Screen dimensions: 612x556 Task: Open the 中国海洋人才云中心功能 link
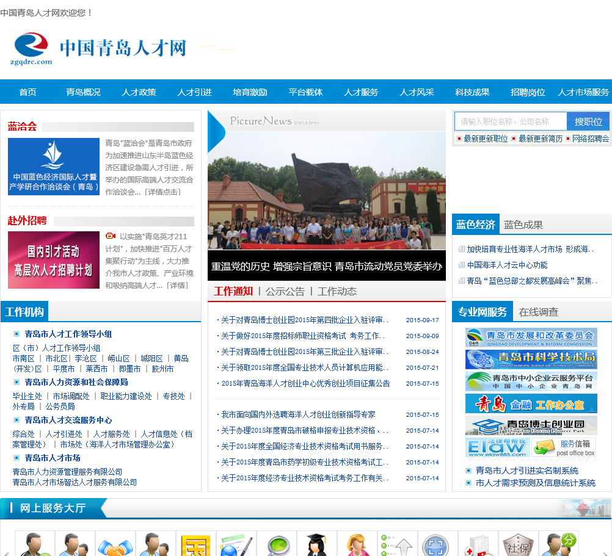[x=507, y=265]
